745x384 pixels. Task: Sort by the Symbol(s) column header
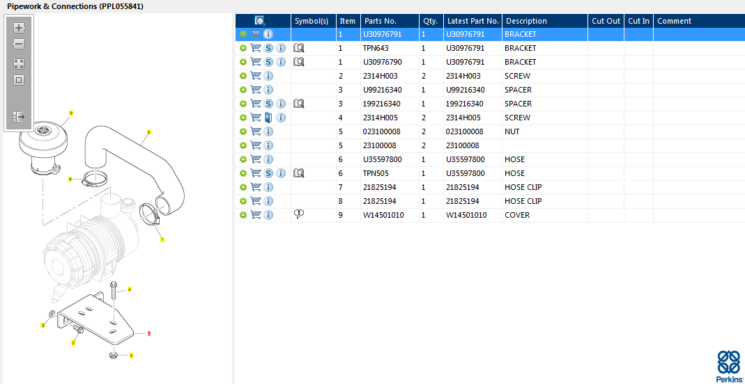coord(314,21)
